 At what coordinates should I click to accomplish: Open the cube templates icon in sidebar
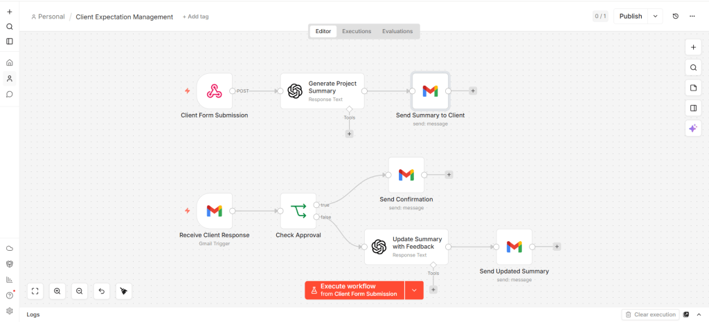(x=10, y=264)
